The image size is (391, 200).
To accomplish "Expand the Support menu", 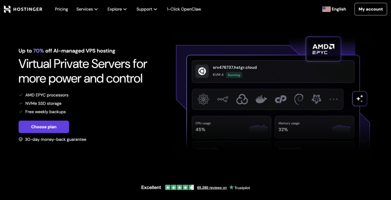I will click(x=147, y=9).
